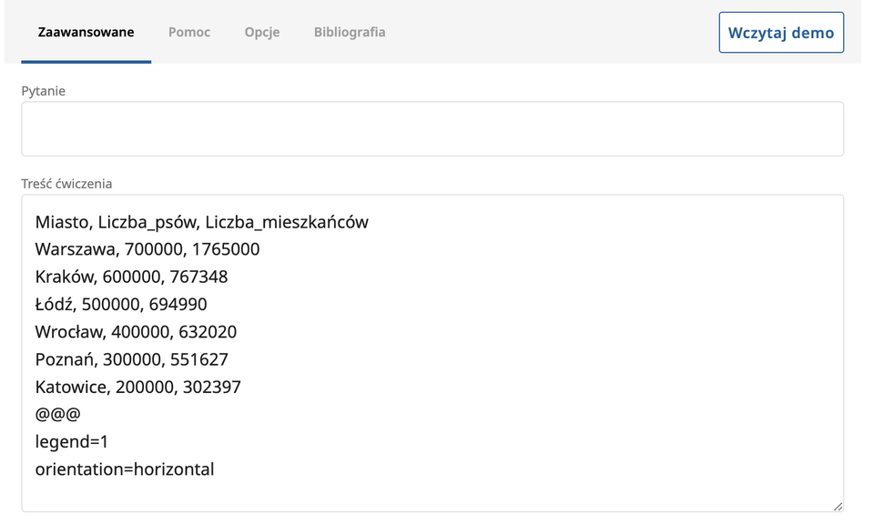Click the Kraków line in the textarea
Viewport: 874px width, 524px height.
click(x=131, y=277)
